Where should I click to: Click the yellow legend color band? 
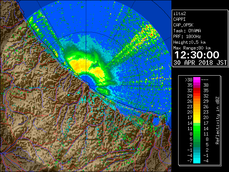tap(197, 118)
